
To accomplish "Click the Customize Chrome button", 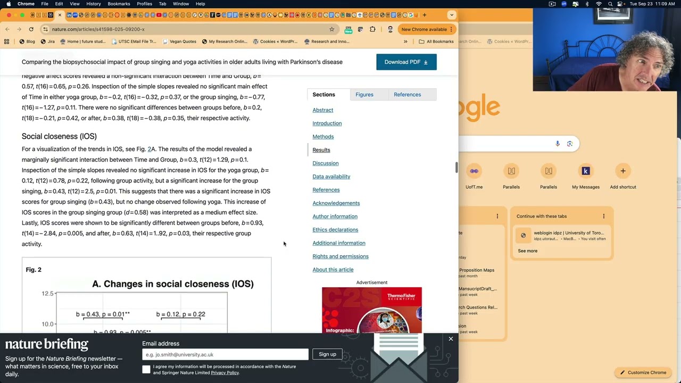I will [642, 372].
